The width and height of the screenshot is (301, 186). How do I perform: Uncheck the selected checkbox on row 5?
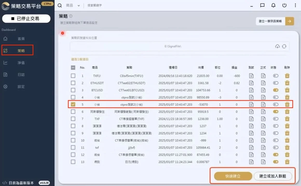tap(73, 104)
